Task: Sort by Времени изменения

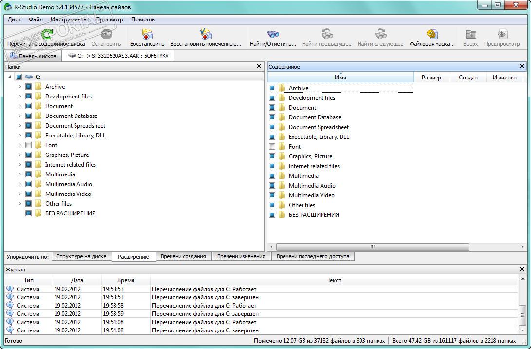Action: pyautogui.click(x=241, y=256)
